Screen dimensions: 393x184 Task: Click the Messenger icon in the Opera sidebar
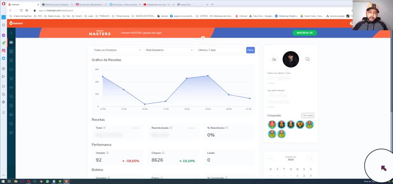3,35
